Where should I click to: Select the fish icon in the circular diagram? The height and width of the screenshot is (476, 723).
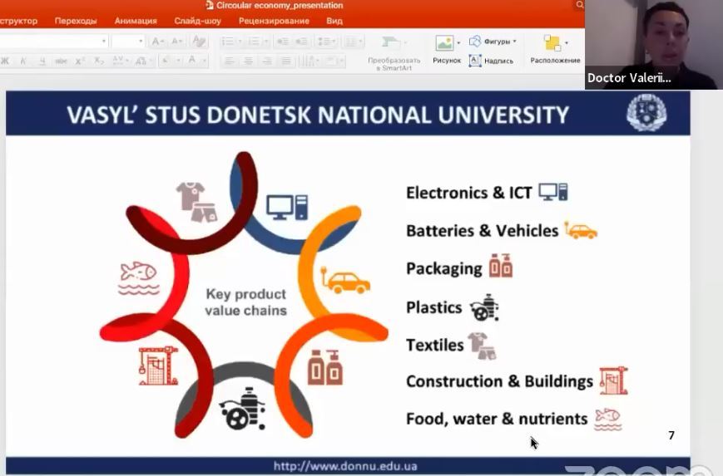click(138, 278)
